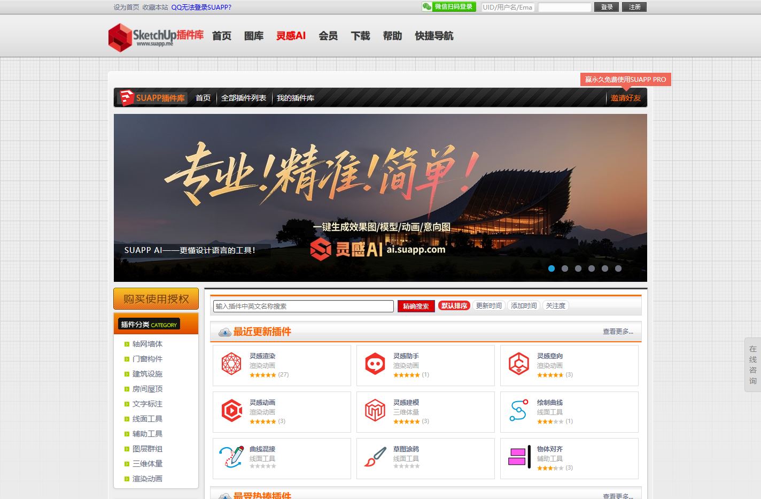Screen dimensions: 761x499
Task: Open the 绘制曲线 plugin icon
Action: (518, 410)
